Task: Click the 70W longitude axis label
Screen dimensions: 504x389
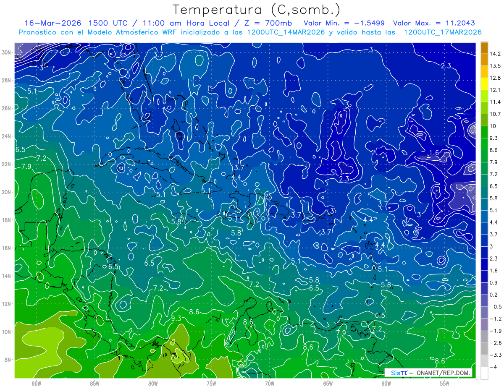Action: [x=270, y=384]
